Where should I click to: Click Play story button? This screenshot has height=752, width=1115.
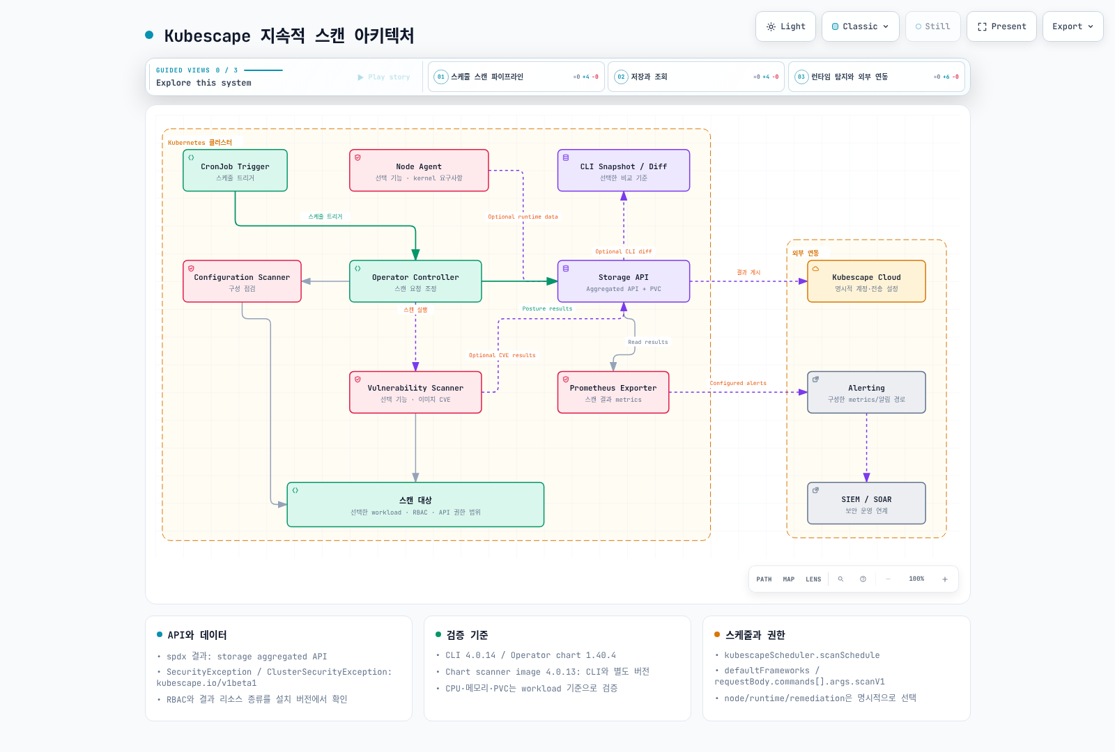(384, 77)
